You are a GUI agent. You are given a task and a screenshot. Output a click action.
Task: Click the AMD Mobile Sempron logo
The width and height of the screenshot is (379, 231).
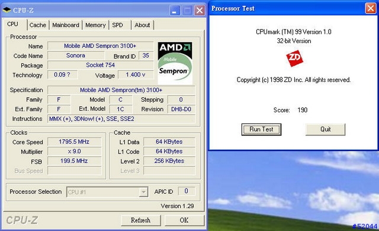[x=175, y=63]
